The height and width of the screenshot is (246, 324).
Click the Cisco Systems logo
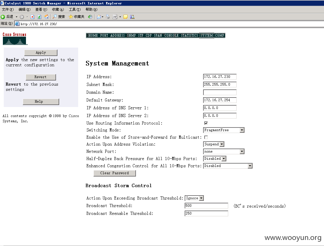click(x=14, y=39)
